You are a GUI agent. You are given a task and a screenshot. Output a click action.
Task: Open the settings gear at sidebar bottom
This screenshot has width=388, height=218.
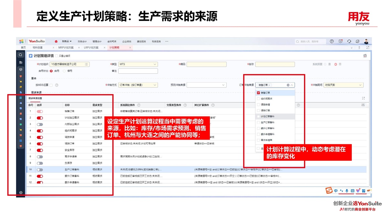[x=21, y=192]
